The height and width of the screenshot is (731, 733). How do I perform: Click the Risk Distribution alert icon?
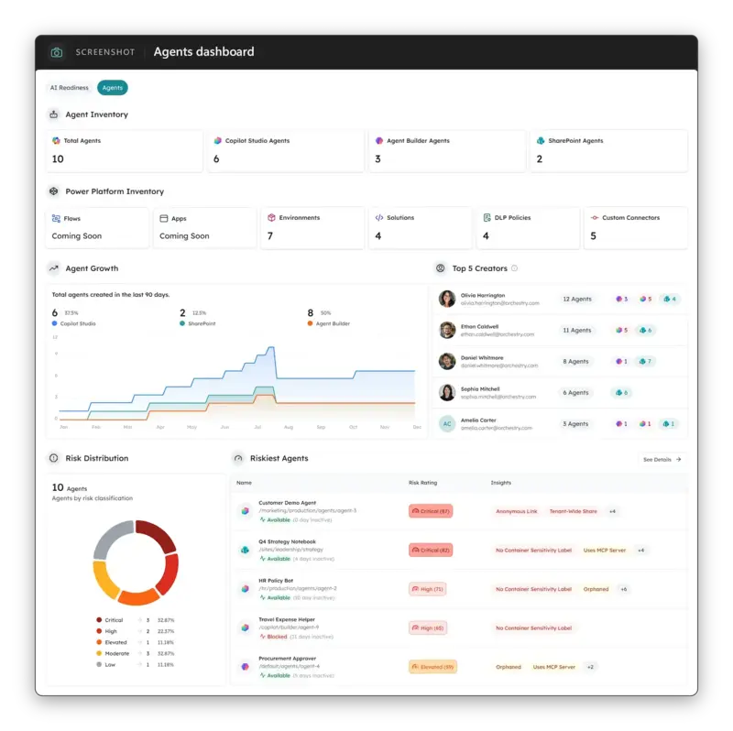pos(54,458)
